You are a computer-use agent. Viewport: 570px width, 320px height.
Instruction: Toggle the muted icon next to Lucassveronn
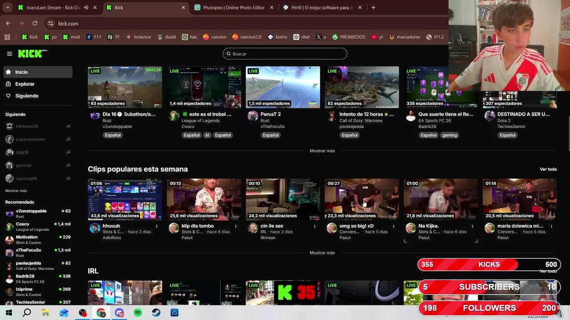(x=68, y=139)
